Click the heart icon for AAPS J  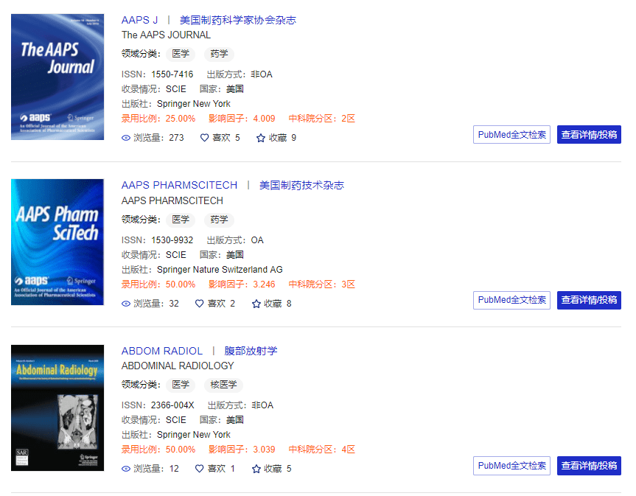click(x=204, y=138)
